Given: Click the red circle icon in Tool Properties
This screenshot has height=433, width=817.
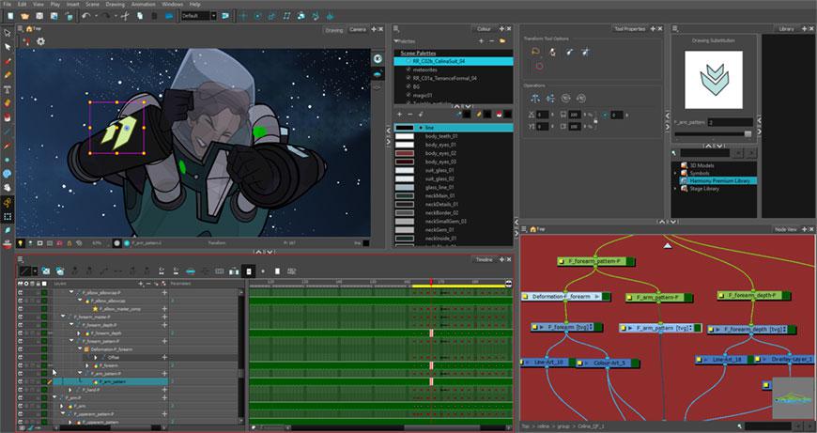Looking at the screenshot, I should point(539,66).
